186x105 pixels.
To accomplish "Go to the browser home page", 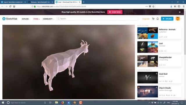I will point(14,6).
